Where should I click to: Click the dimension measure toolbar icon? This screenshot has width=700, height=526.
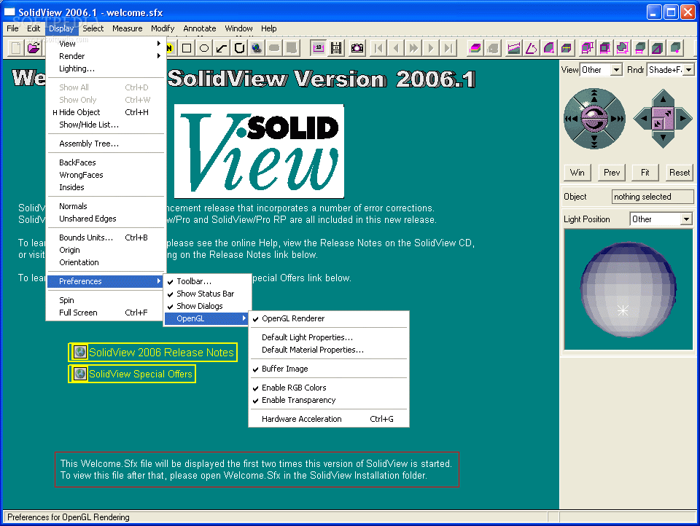[x=319, y=48]
